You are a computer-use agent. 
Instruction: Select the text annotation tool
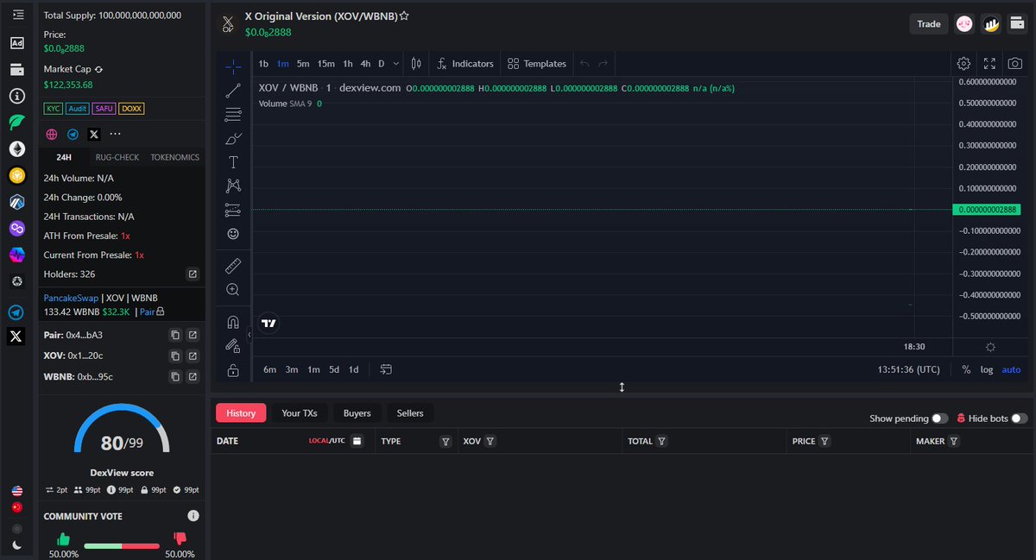click(233, 162)
